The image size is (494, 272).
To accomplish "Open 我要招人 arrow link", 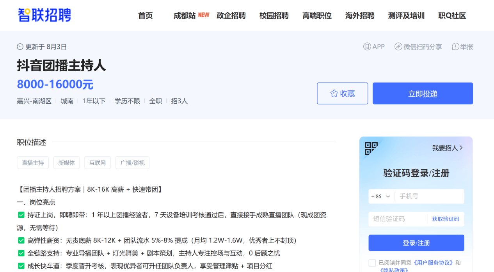I will point(448,148).
